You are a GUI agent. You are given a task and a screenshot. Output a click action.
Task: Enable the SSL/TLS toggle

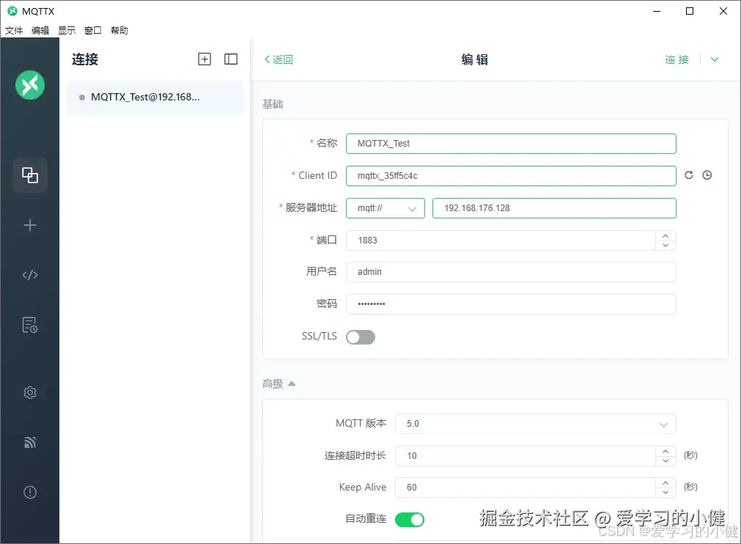[x=360, y=337]
